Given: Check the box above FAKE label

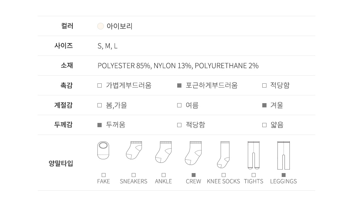Looking at the screenshot, I should click(x=103, y=175).
